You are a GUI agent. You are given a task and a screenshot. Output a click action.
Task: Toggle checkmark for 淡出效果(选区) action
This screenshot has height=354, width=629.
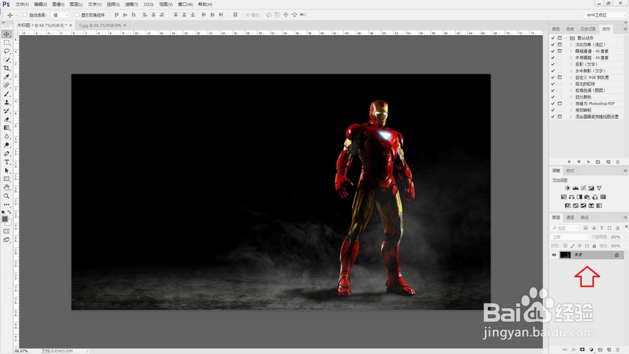553,45
